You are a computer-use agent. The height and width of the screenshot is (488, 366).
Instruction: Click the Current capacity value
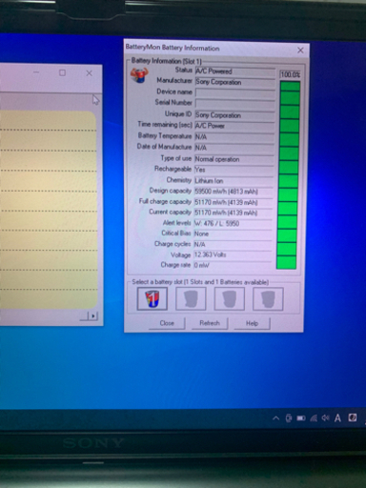tap(234, 213)
